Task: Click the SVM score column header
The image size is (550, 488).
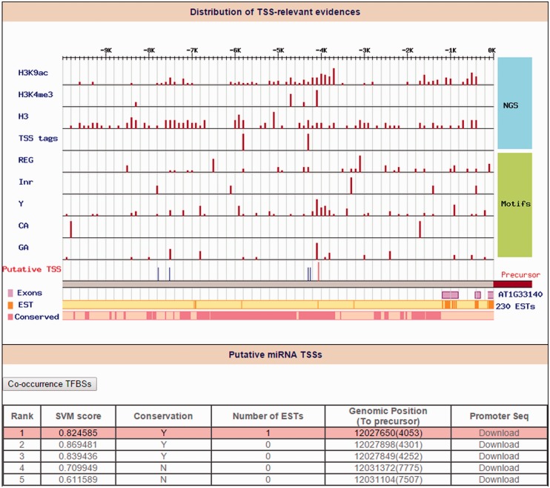Action: click(79, 416)
